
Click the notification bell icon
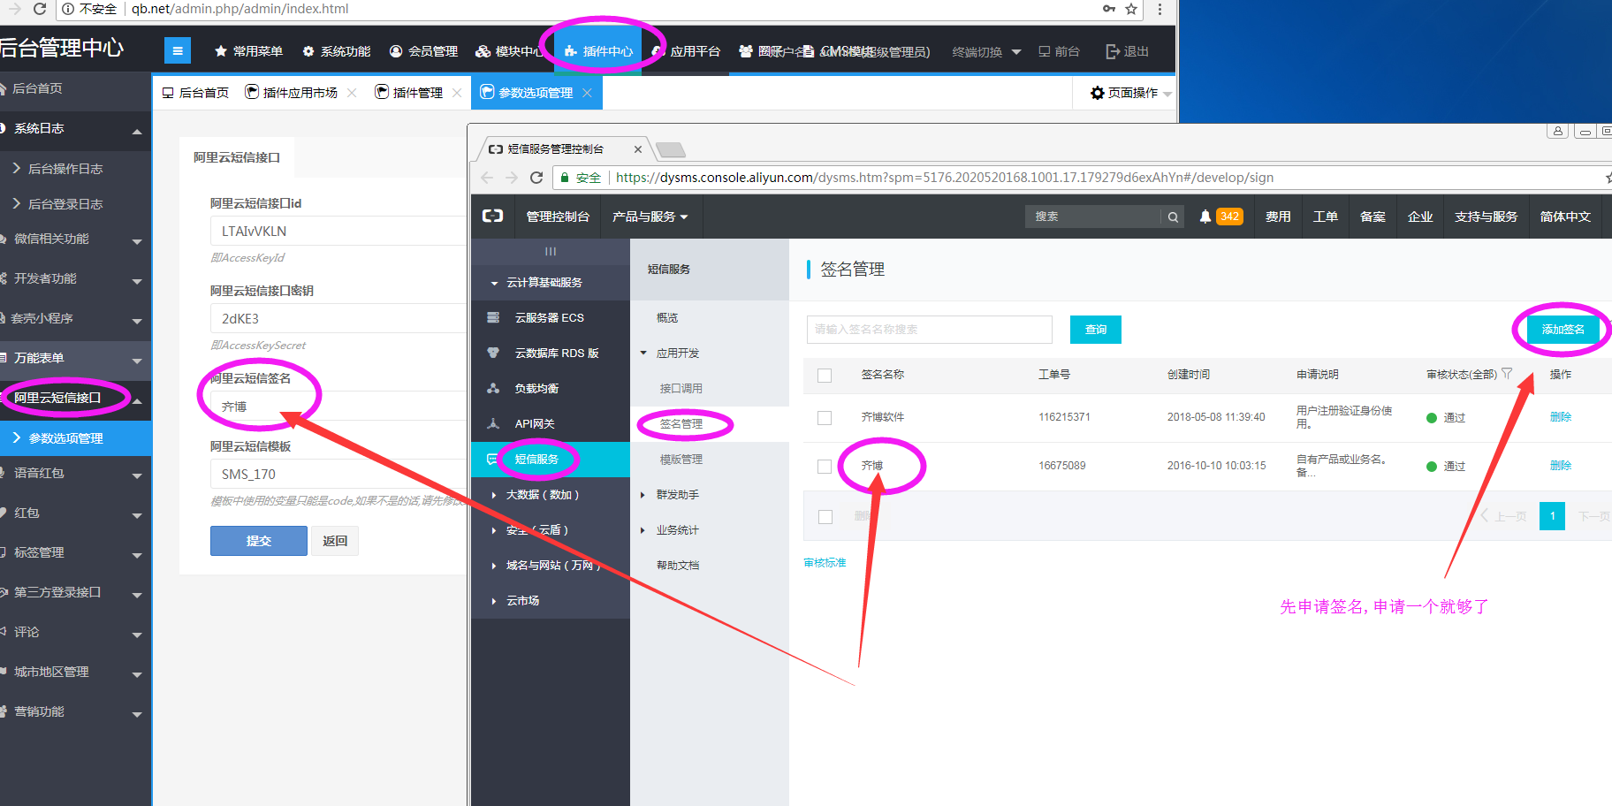click(x=1205, y=217)
